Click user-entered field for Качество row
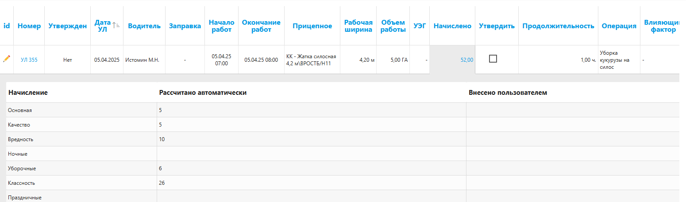Viewport: 686px width, 202px height. coord(572,125)
